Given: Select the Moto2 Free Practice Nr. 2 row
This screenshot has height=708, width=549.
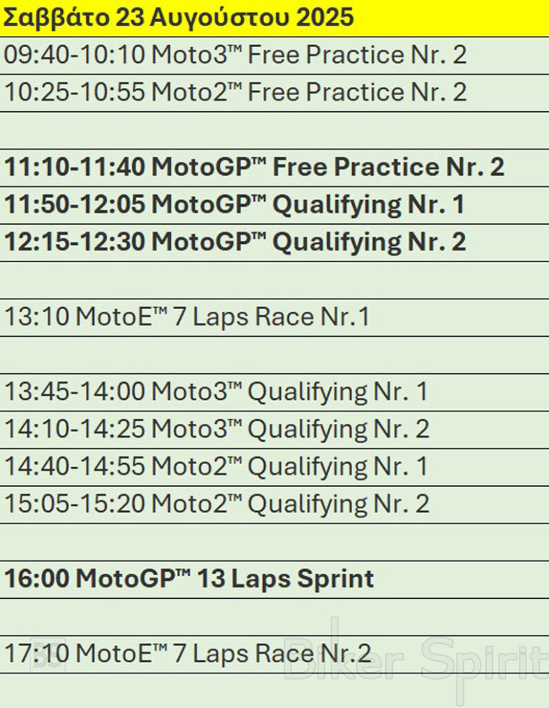Looking at the screenshot, I should (235, 93).
